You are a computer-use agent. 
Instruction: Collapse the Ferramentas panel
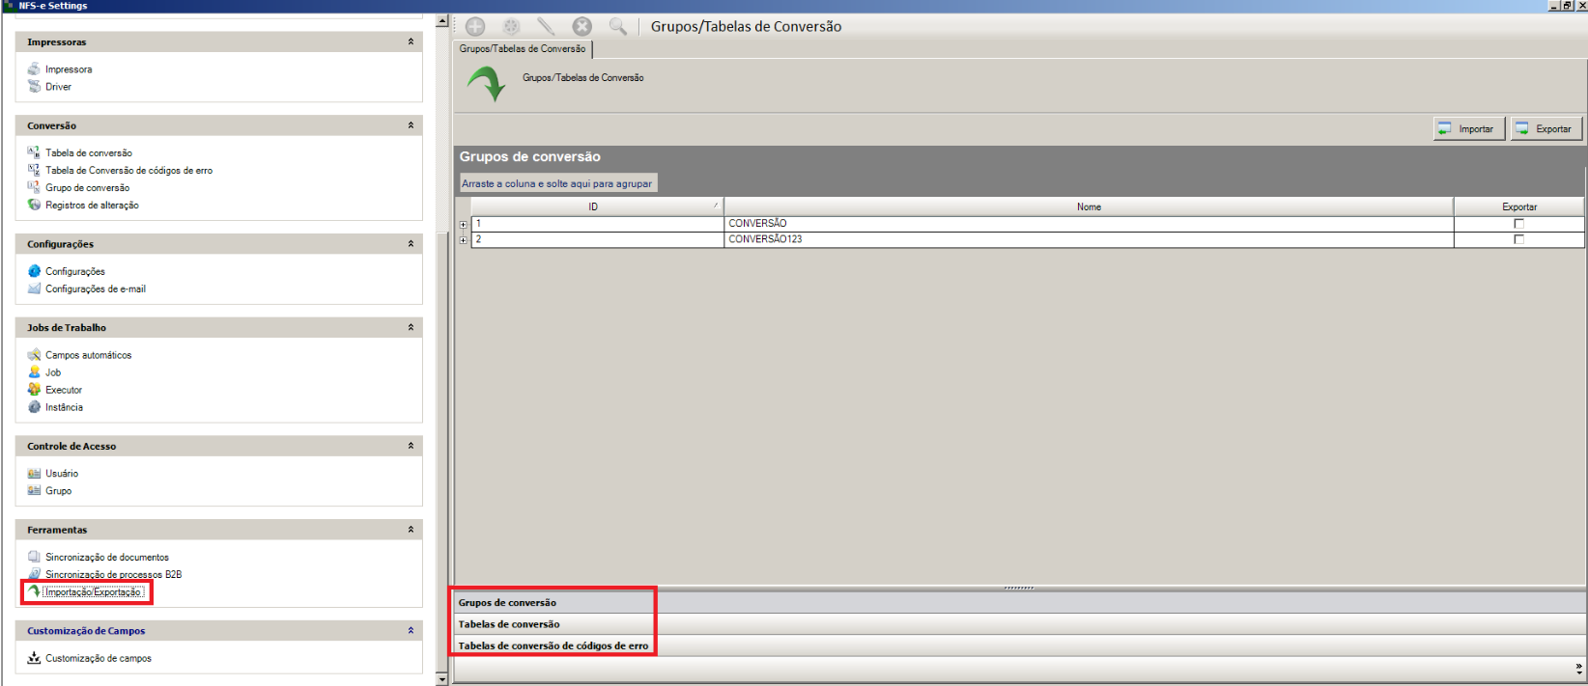click(411, 530)
